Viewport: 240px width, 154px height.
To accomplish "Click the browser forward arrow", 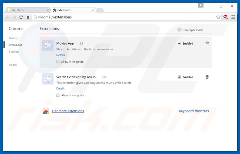I will [14, 17].
